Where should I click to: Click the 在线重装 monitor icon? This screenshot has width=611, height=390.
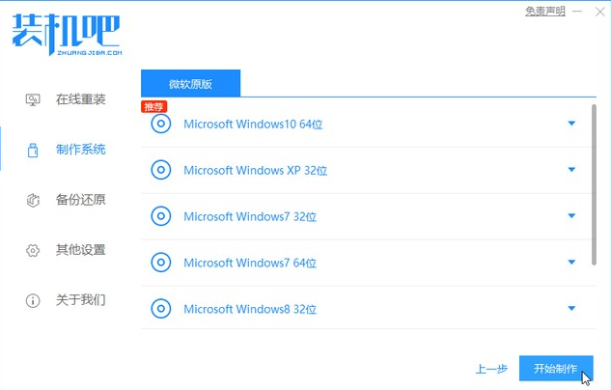point(33,99)
